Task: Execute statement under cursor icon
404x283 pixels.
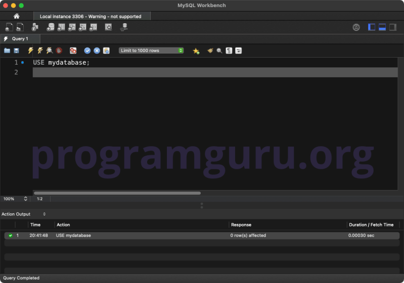Action: (40, 51)
